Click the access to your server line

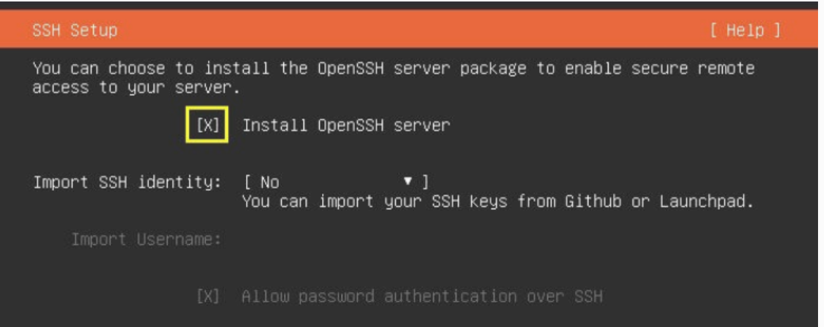pos(136,88)
